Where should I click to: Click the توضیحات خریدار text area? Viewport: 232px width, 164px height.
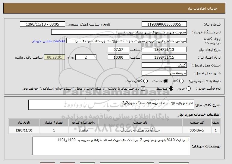click(x=111, y=146)
